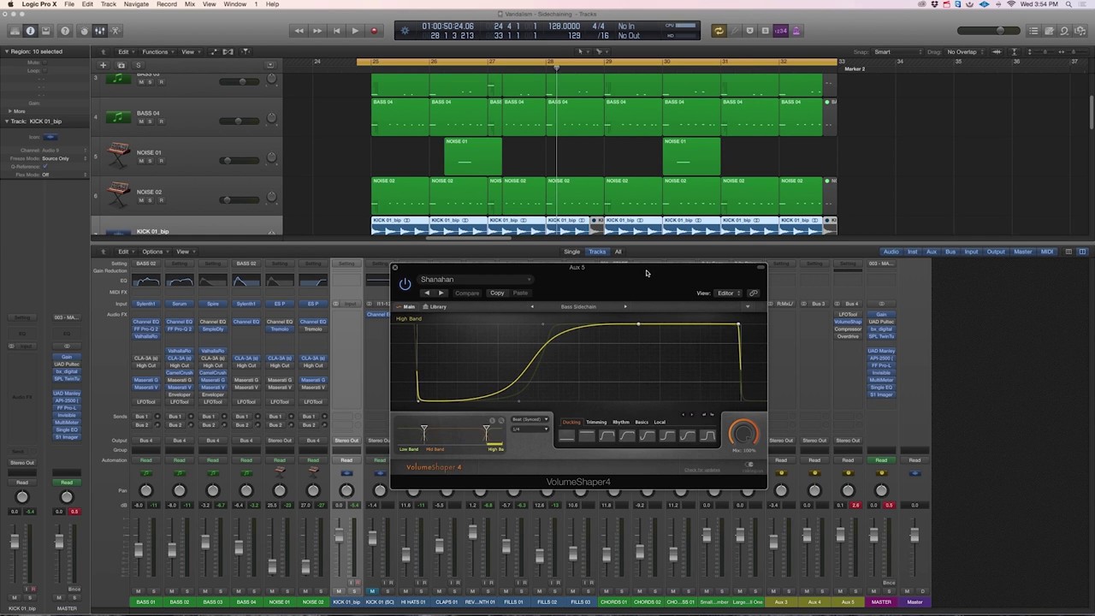Open the VolumeShaper Library tab
This screenshot has width=1095, height=616.
[435, 306]
